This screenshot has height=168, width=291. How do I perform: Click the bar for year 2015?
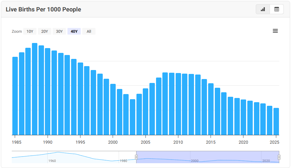tap(211, 109)
